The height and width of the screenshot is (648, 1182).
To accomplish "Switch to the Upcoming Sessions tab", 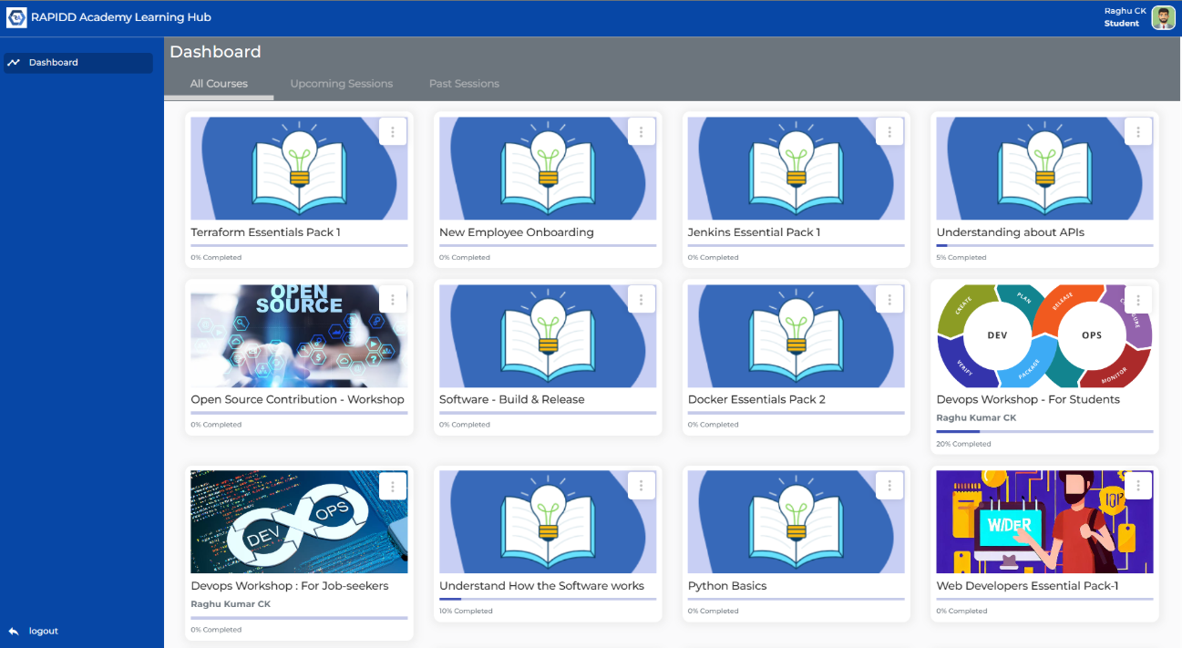I will coord(341,84).
